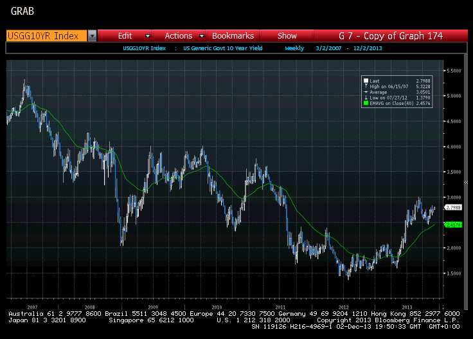Open the ticker dropdown beside USGG10YR Index
Screen dimensions: 473x339
click(92, 36)
